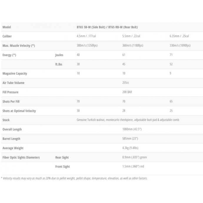The height and width of the screenshot is (203, 203).
Task: Click the Rear Sight 0.9mm green value
Action: [x=134, y=157]
